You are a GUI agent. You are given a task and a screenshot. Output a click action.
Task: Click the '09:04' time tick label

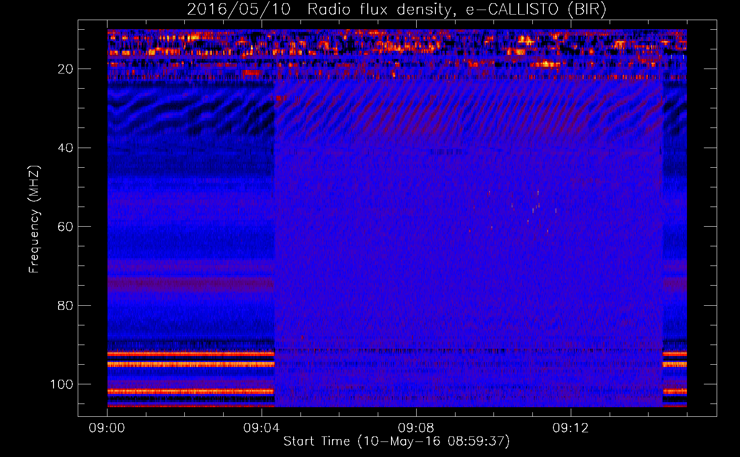[x=262, y=428]
